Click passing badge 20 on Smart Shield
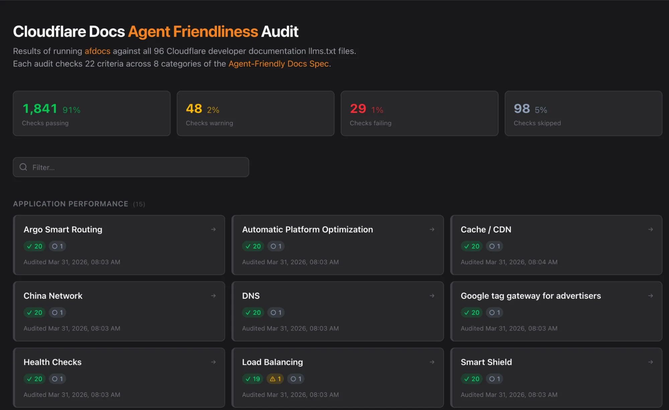 point(472,379)
